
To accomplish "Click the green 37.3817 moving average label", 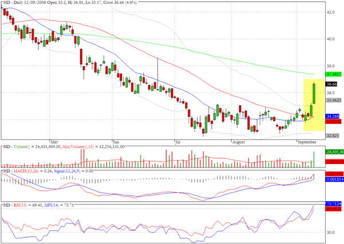I will 334,74.
